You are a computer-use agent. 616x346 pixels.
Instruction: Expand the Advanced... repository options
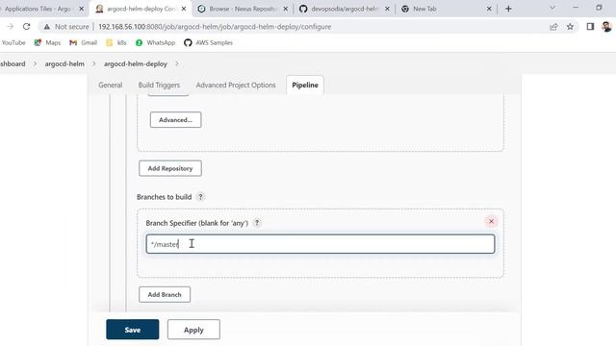[x=175, y=120]
